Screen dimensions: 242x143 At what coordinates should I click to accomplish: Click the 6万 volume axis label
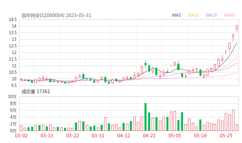(x=13, y=110)
